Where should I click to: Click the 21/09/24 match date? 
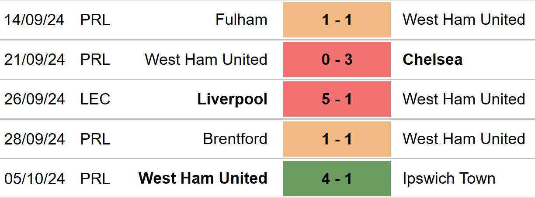pos(35,60)
